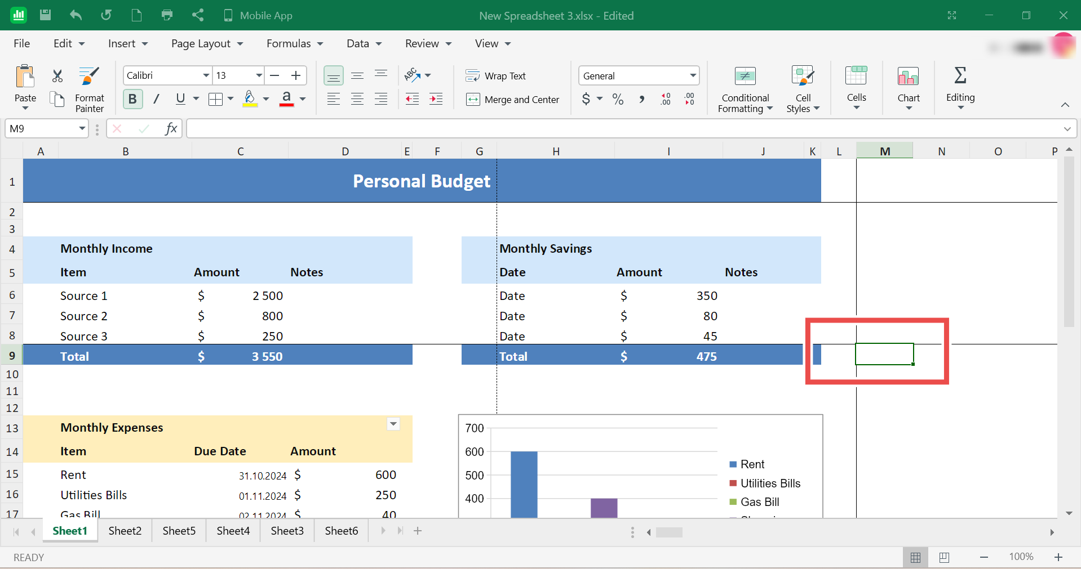Increase font size with plus

[296, 75]
